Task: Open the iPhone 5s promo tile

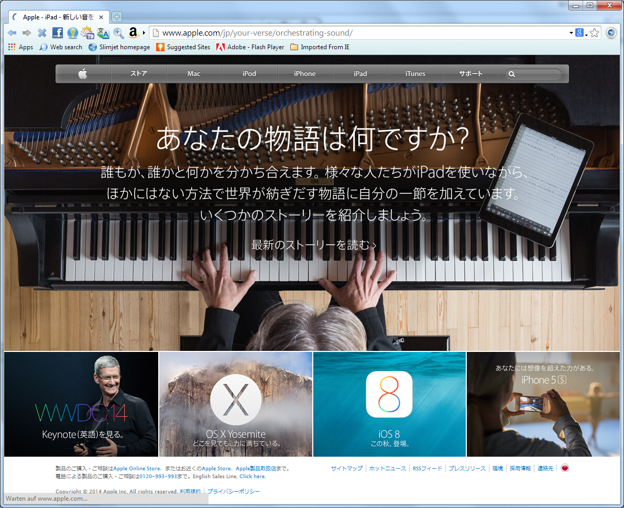Action: click(543, 404)
